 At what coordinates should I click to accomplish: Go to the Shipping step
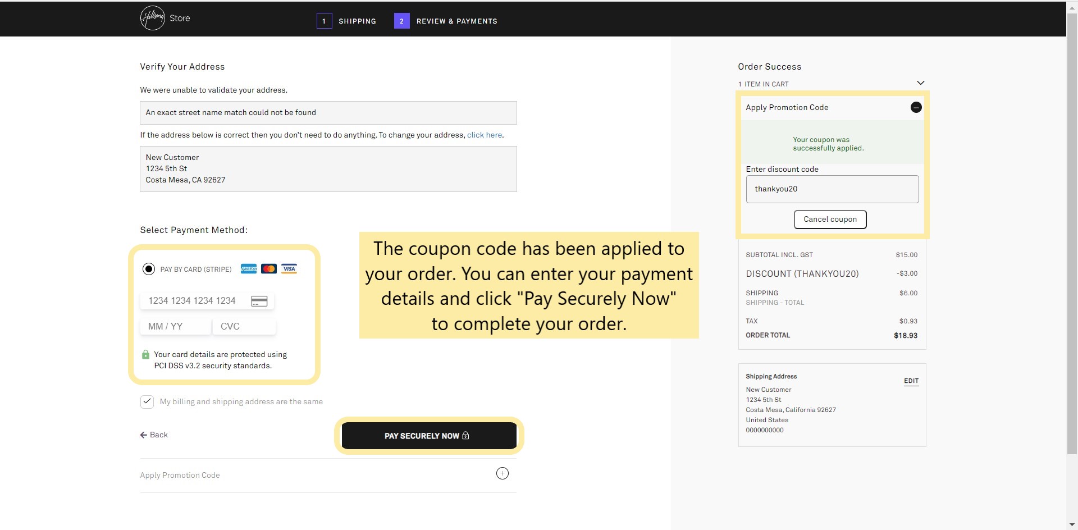(x=357, y=21)
